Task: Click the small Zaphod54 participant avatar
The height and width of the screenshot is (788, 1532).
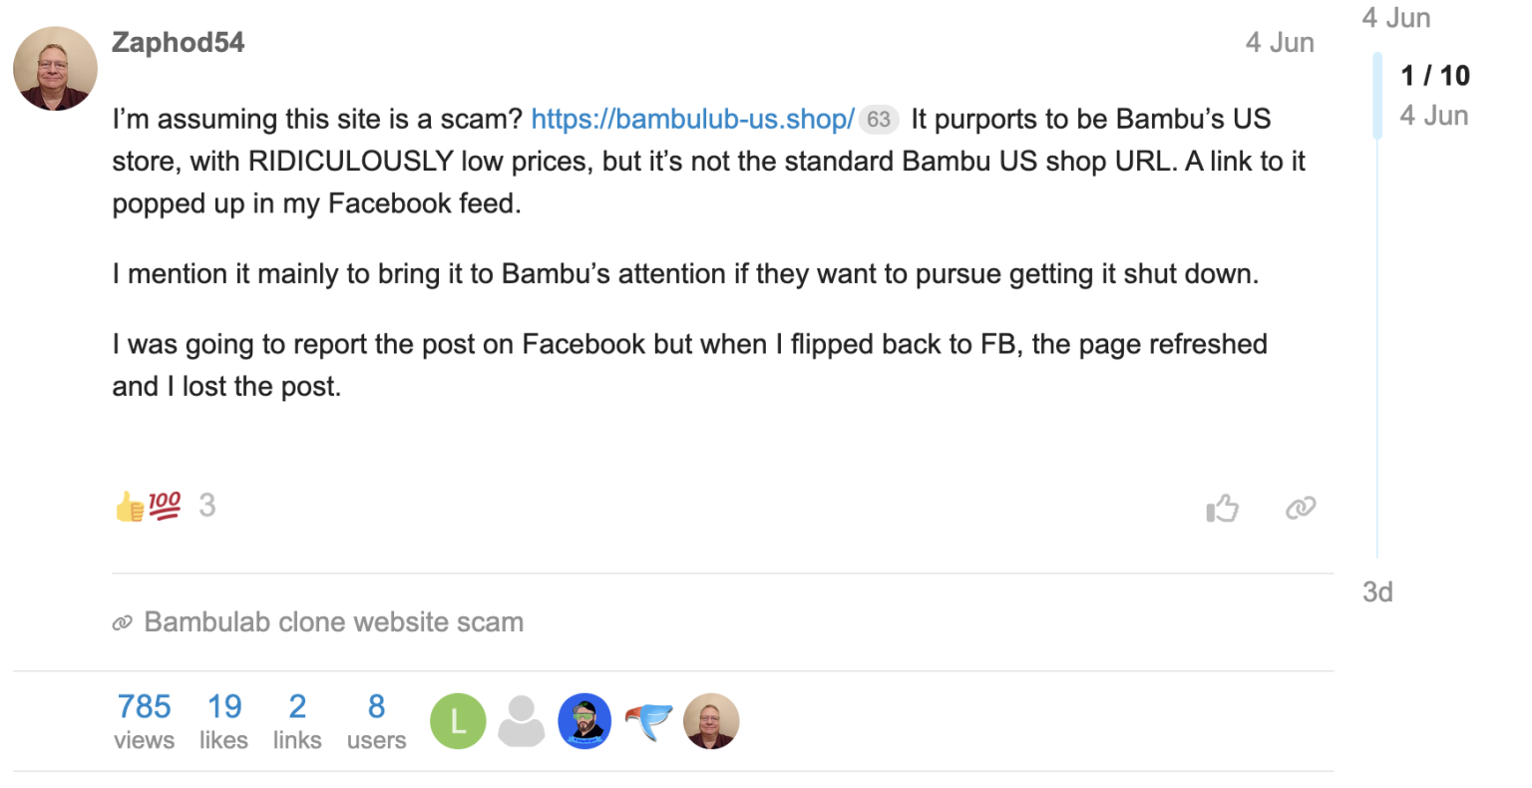Action: click(711, 721)
